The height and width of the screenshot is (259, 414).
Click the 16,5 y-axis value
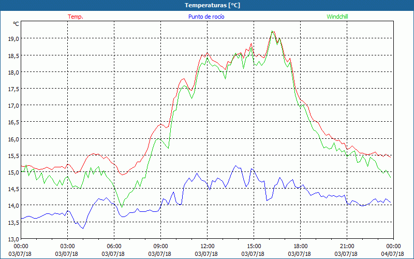coord(13,122)
